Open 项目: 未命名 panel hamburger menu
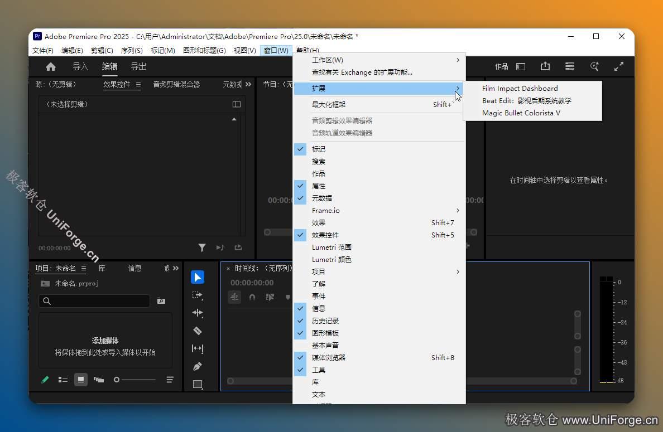Screen dimensions: 663x432 [84, 268]
